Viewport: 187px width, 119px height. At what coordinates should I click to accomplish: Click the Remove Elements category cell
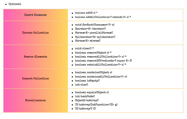(x=35, y=57)
